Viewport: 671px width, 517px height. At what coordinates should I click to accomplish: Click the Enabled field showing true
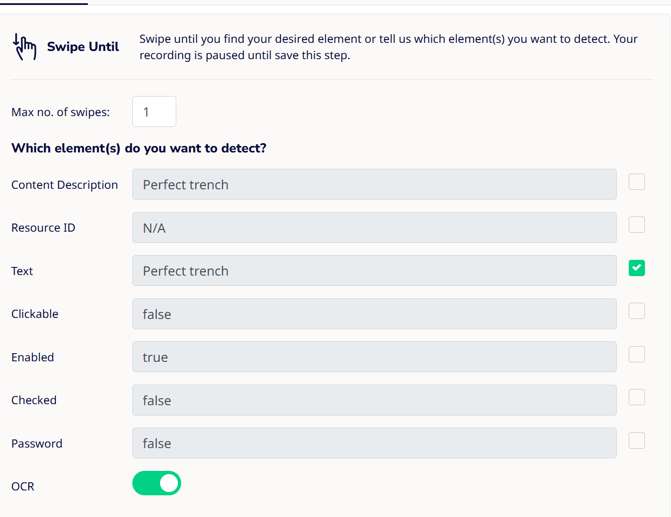(x=374, y=357)
